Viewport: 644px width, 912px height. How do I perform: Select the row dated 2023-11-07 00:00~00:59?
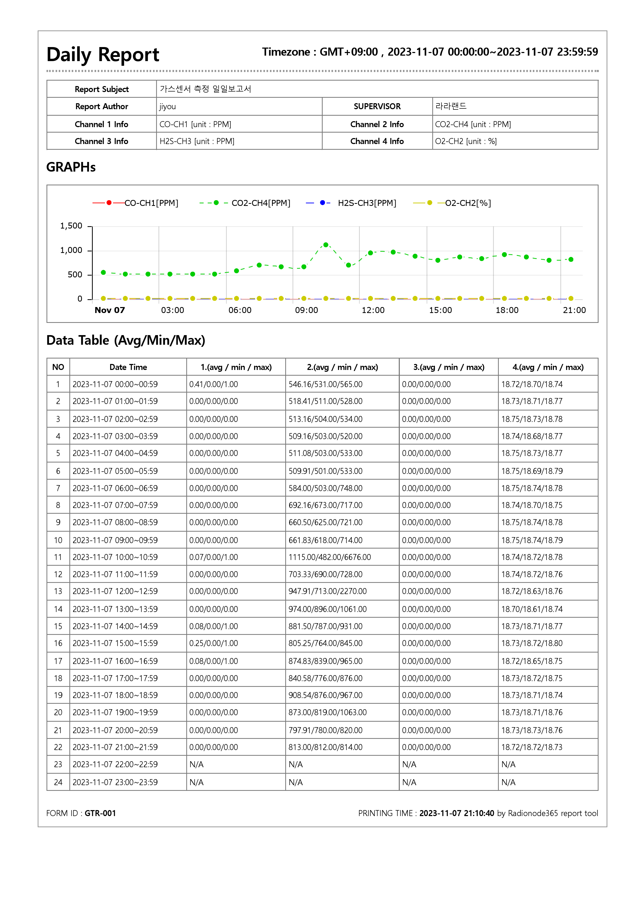[x=322, y=384]
